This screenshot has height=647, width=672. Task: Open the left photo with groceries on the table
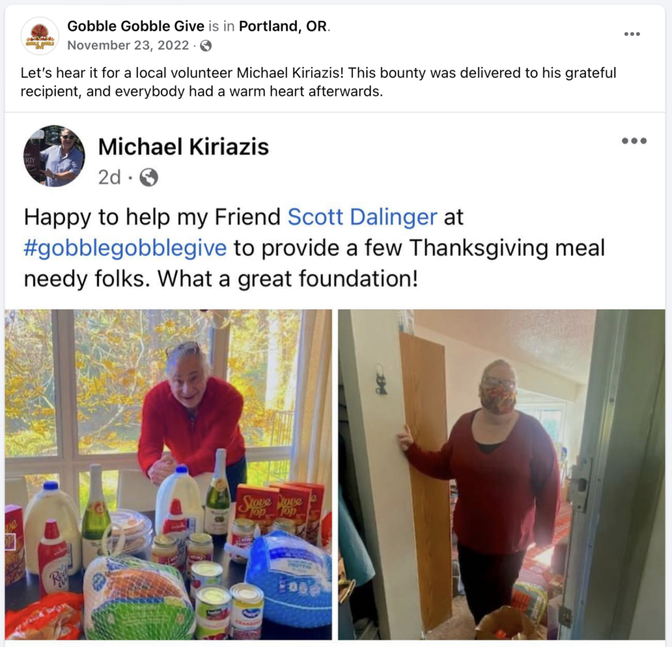[169, 474]
